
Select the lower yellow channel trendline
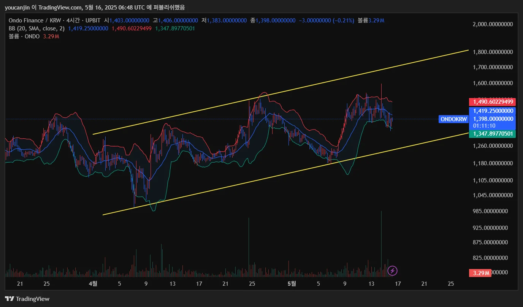click(x=286, y=174)
